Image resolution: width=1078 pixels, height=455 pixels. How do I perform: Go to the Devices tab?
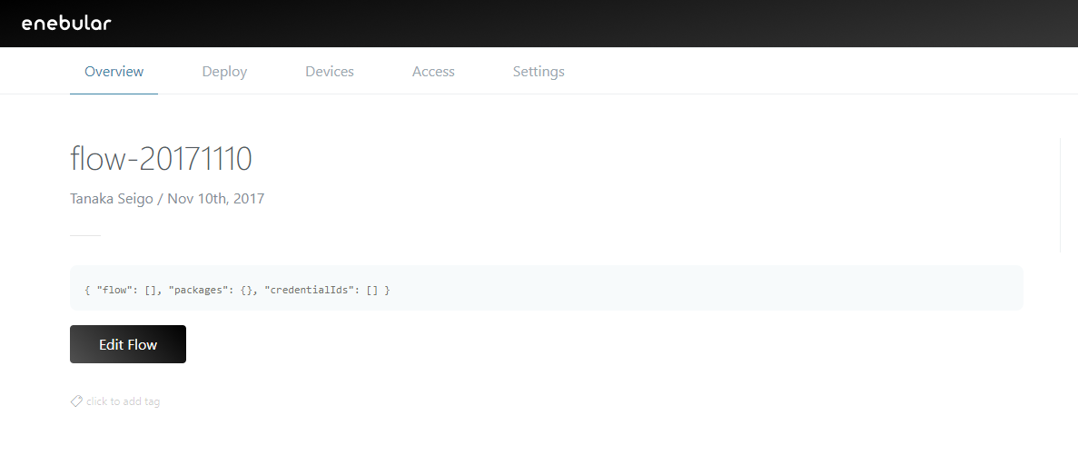[329, 71]
